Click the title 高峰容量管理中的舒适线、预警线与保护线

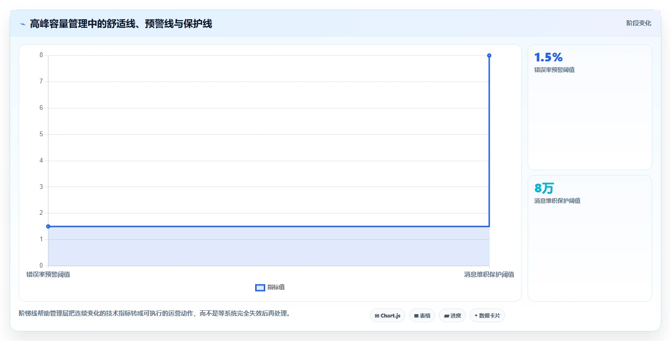pyautogui.click(x=121, y=24)
